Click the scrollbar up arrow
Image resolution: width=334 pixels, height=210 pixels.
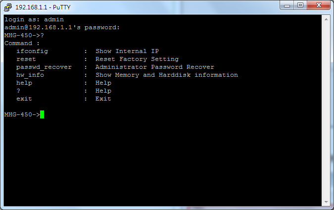(x=326, y=19)
